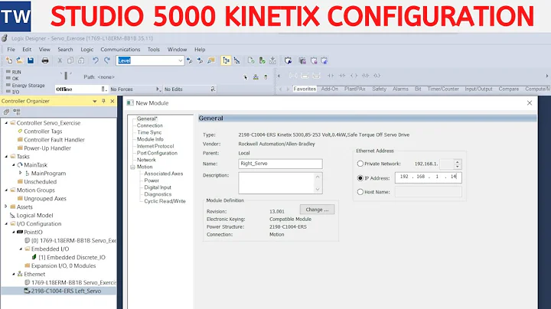This screenshot has height=309, width=551.
Task: Click the first shield security icon
Action: pyautogui.click(x=289, y=60)
